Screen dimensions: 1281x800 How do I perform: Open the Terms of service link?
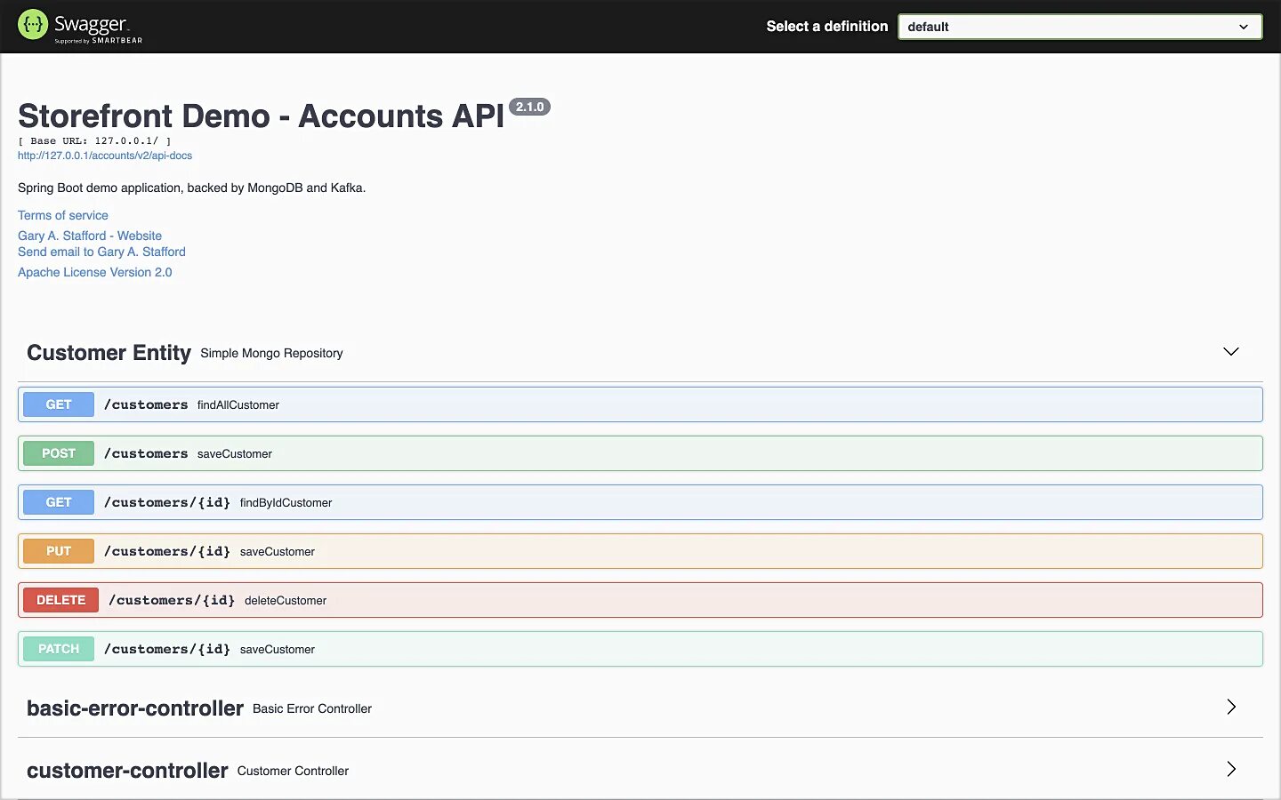pos(63,215)
